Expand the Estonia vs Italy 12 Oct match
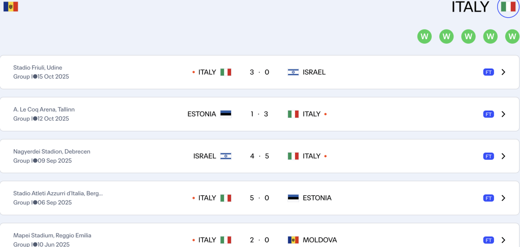The width and height of the screenshot is (520, 247). (503, 114)
